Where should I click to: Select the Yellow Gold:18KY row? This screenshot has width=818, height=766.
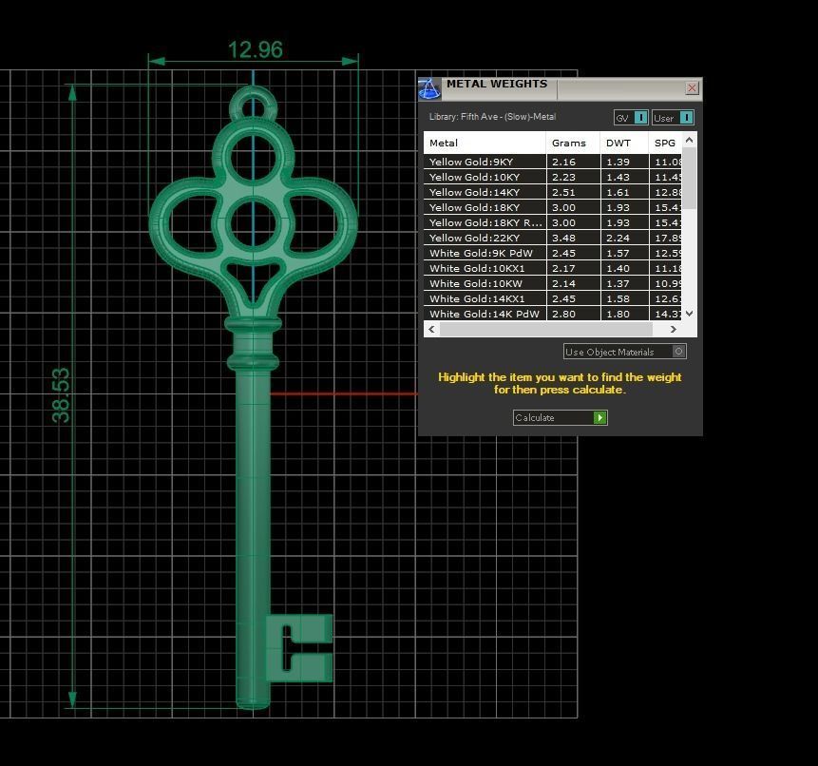[x=553, y=207]
